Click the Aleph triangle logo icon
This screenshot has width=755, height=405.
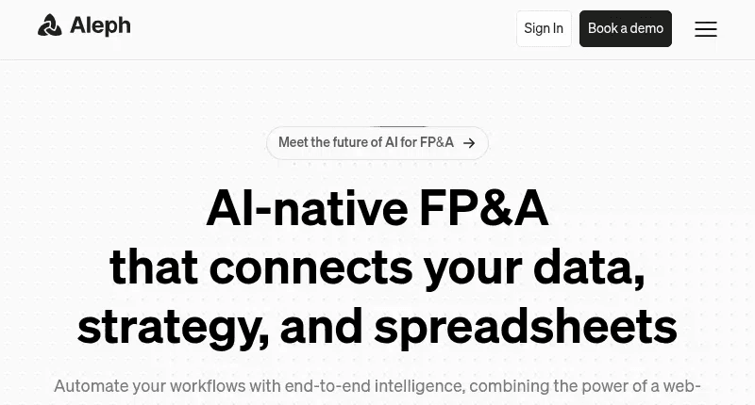49,26
